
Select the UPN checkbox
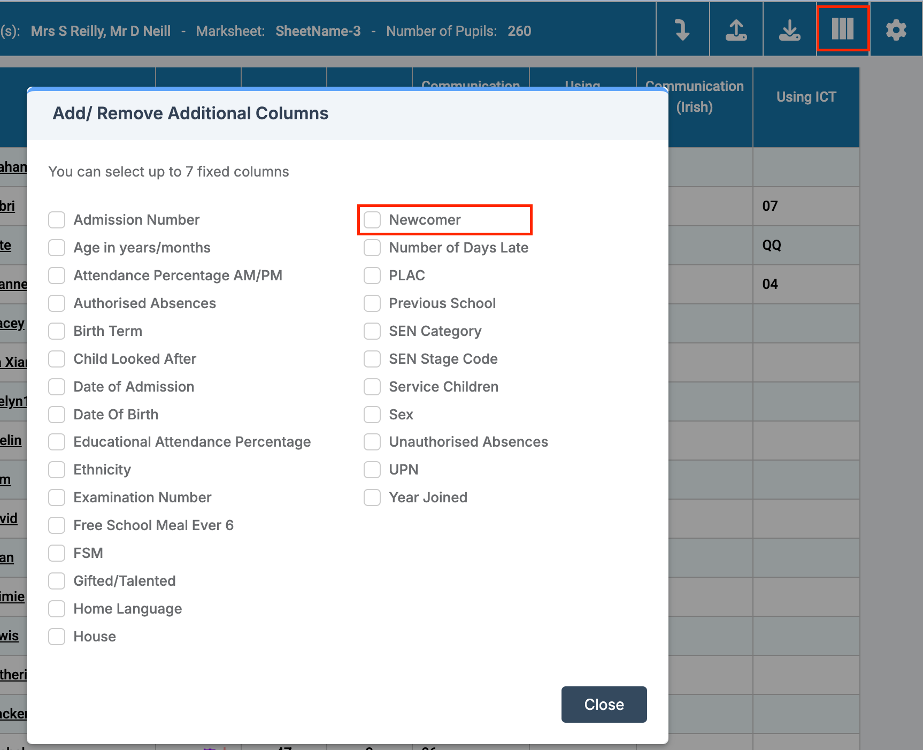coord(372,470)
